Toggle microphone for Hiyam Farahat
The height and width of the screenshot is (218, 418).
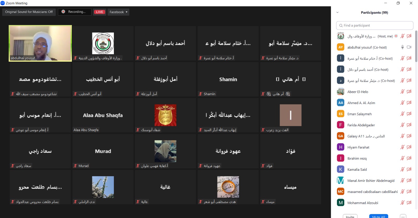(402, 147)
